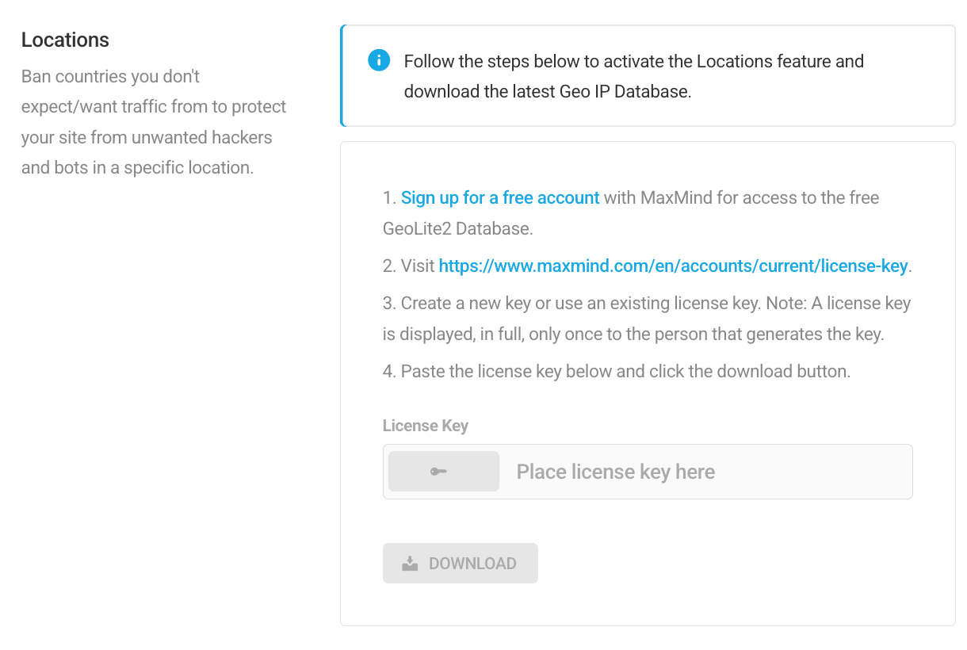Click the license key placeholder text
967x650 pixels.
coord(615,471)
